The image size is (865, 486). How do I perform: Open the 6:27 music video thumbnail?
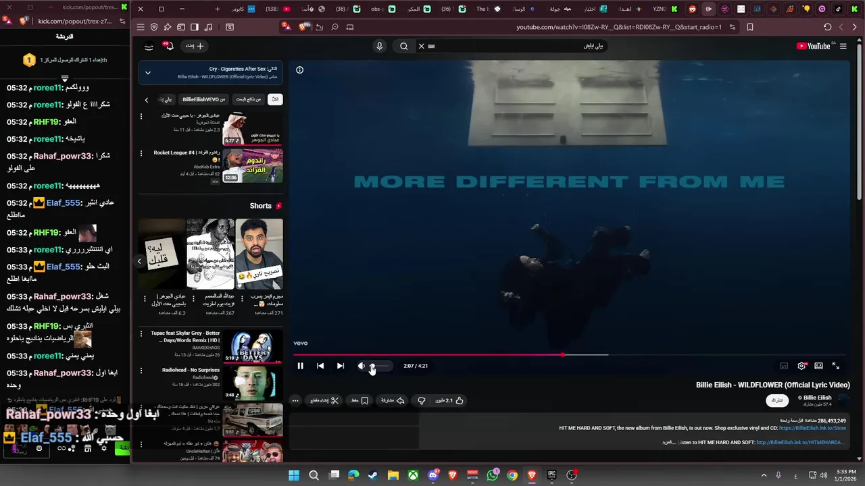coord(253,128)
